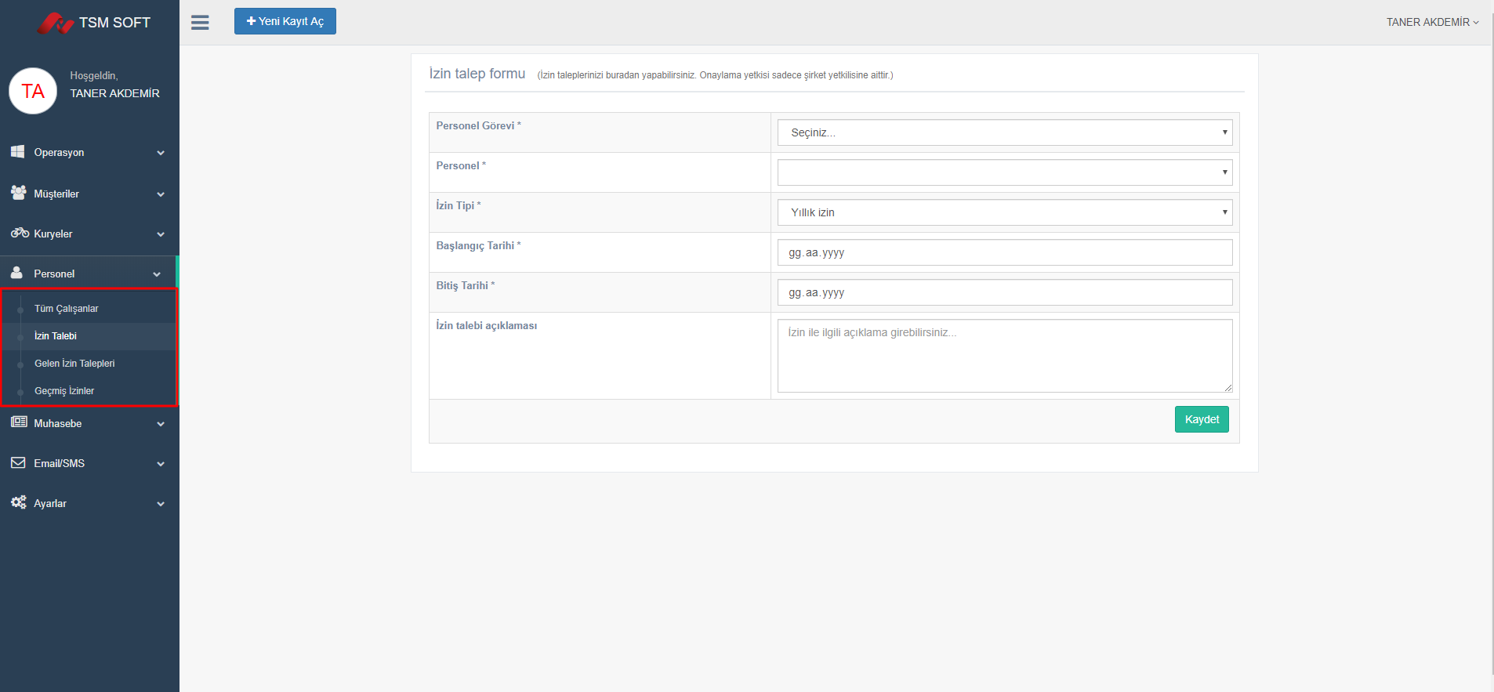
Task: Click the Operasyon windows icon
Action: pyautogui.click(x=18, y=152)
